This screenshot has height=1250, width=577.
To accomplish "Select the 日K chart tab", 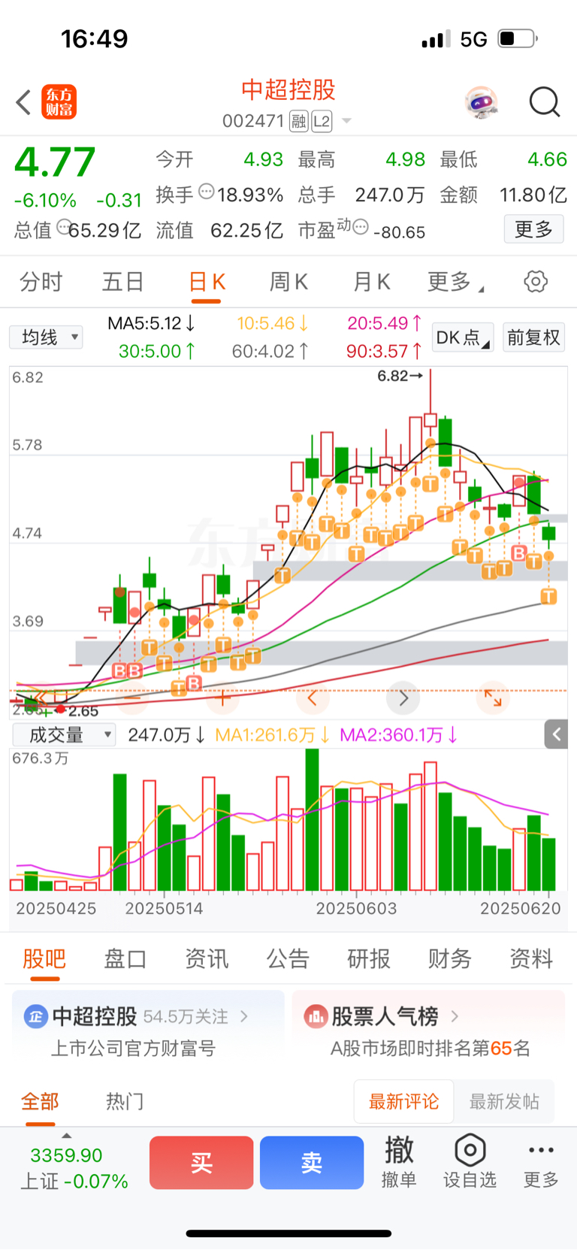I will 207,282.
